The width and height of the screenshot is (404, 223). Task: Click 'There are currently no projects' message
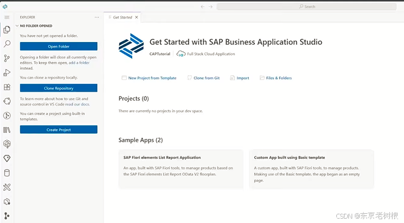click(x=161, y=111)
